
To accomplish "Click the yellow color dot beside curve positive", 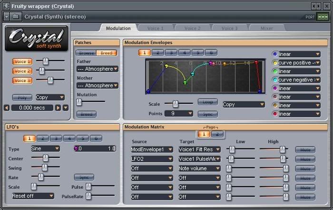I will coord(275,63).
